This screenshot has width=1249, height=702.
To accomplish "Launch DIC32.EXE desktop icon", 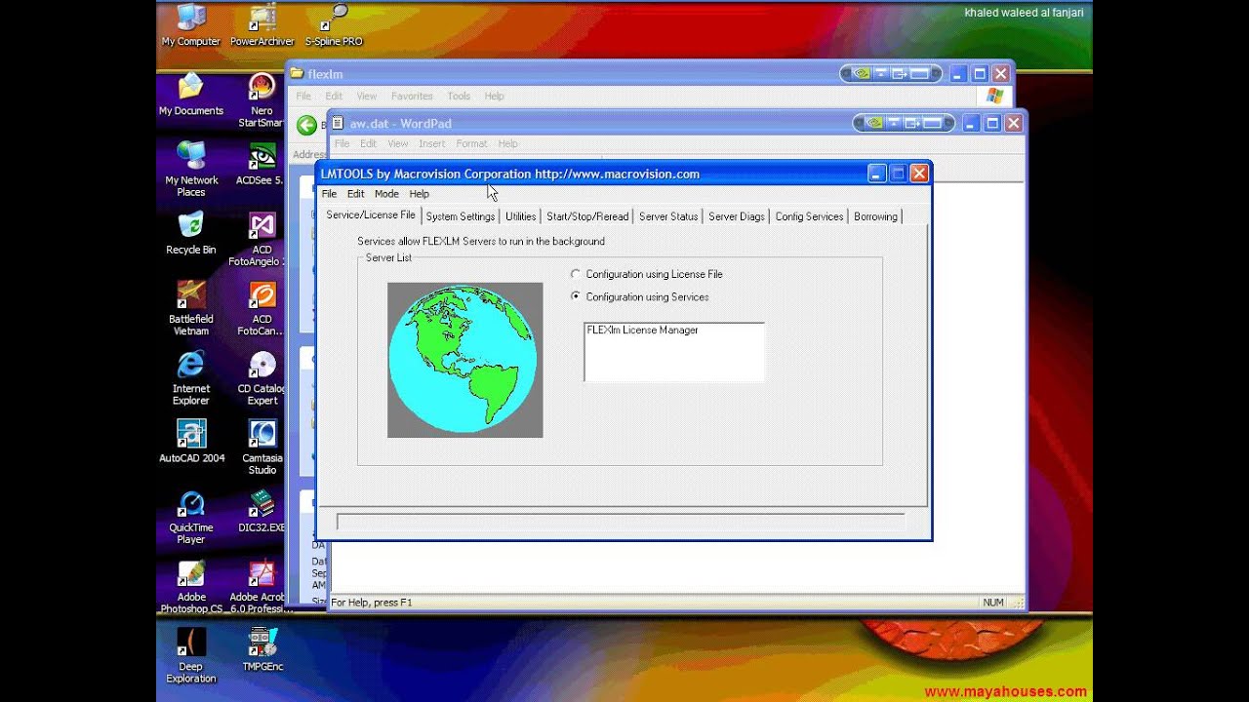I will click(x=262, y=512).
